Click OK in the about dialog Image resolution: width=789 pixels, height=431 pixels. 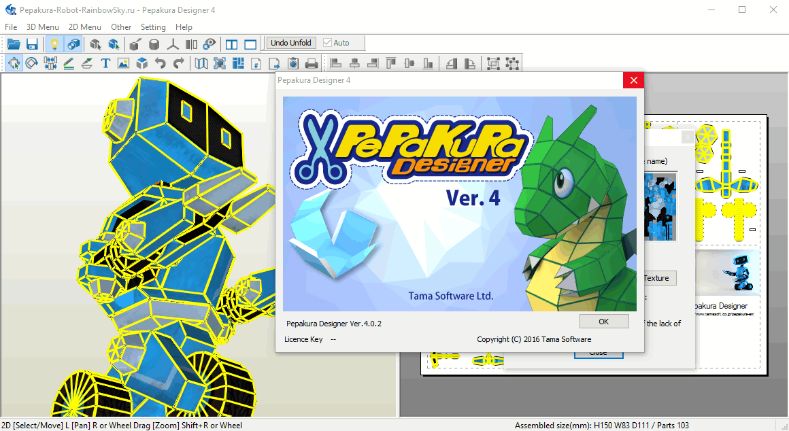point(603,322)
